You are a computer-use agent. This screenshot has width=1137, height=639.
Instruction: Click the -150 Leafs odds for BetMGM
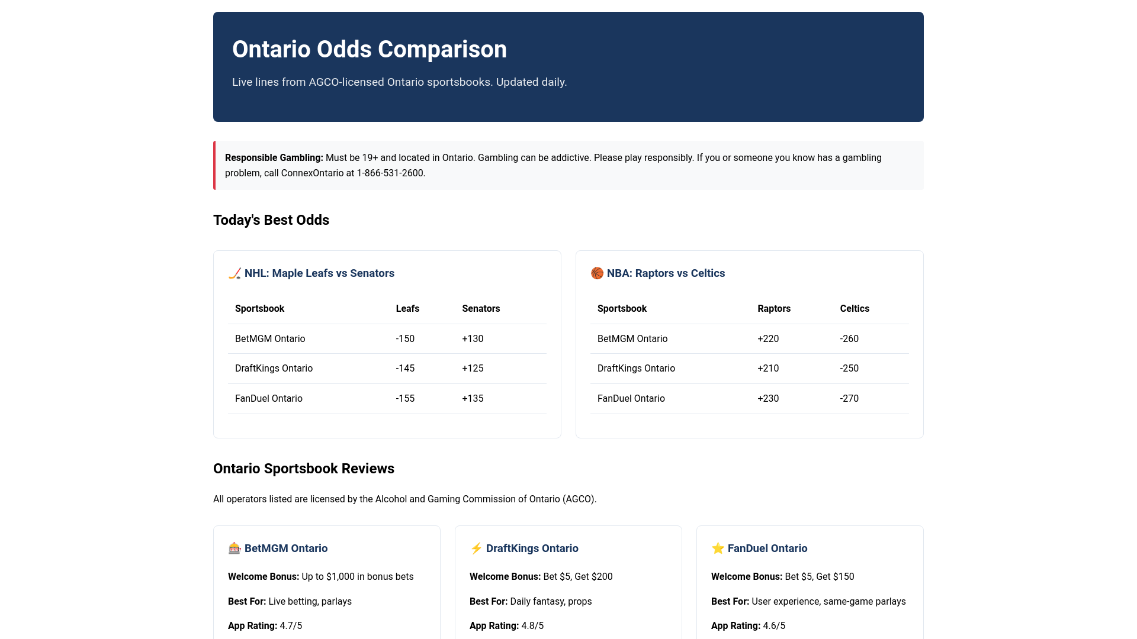click(x=405, y=339)
